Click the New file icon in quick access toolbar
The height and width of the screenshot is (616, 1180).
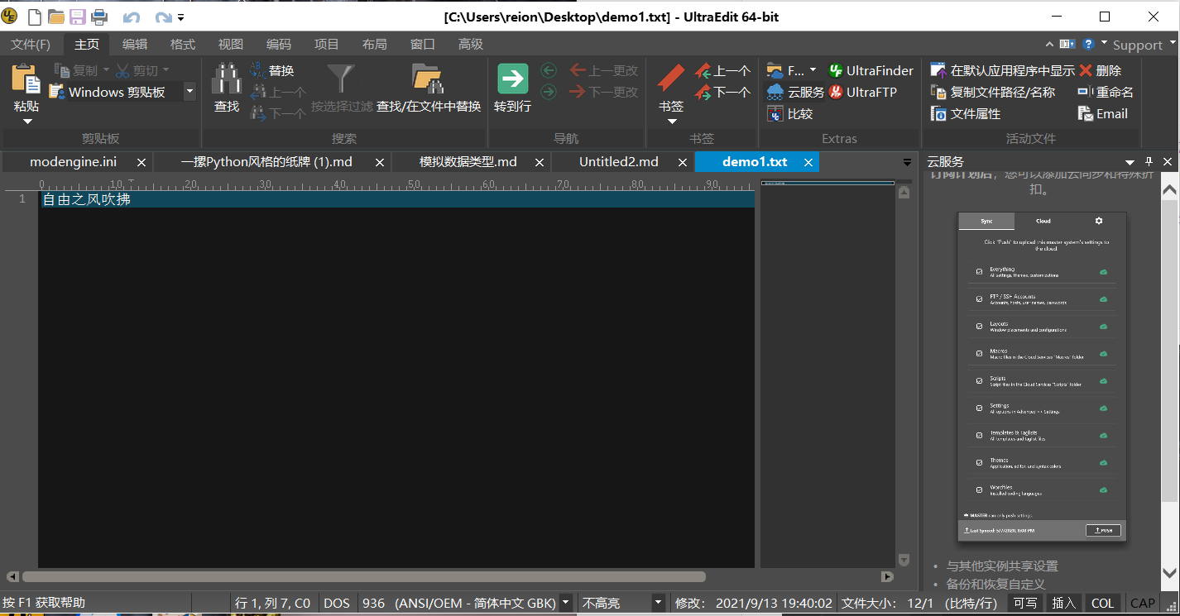(35, 17)
